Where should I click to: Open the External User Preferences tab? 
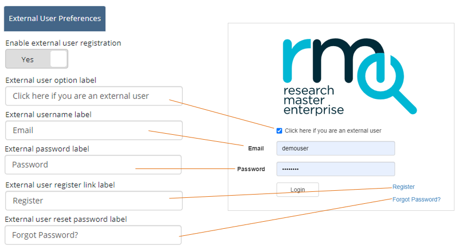[54, 18]
